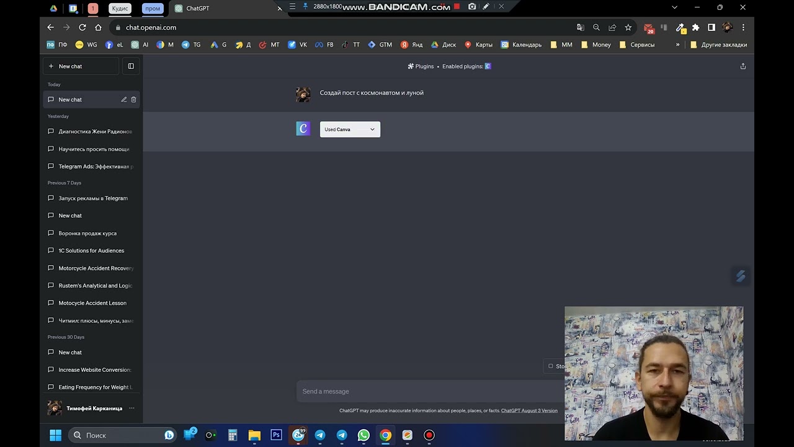Click the taskbar Поиск search box
Viewport: 794px width, 447px height.
(x=122, y=435)
